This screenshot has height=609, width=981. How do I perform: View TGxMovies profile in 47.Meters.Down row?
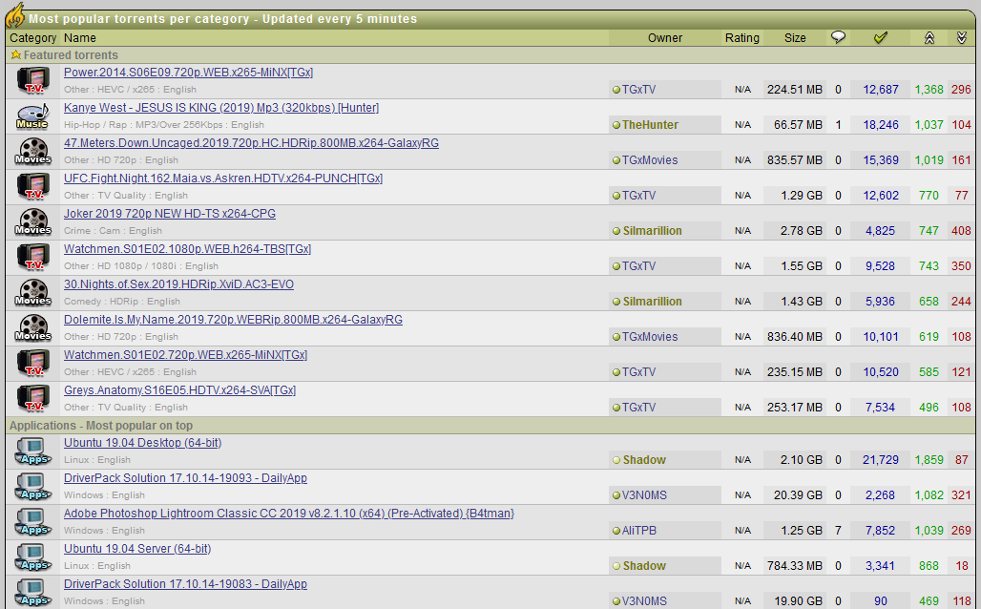(650, 160)
